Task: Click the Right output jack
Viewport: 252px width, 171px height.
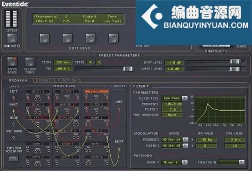Action: pyautogui.click(x=119, y=149)
